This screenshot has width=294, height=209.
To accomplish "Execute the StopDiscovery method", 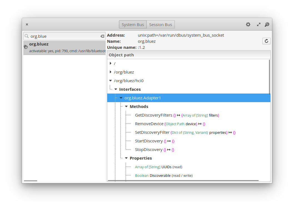I will (150, 149).
